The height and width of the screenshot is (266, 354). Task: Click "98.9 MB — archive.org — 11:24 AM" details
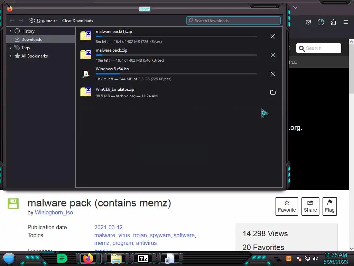pyautogui.click(x=127, y=96)
